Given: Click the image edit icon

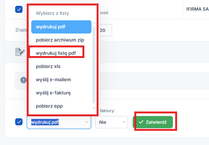Looking at the screenshot, I should 20,52.
